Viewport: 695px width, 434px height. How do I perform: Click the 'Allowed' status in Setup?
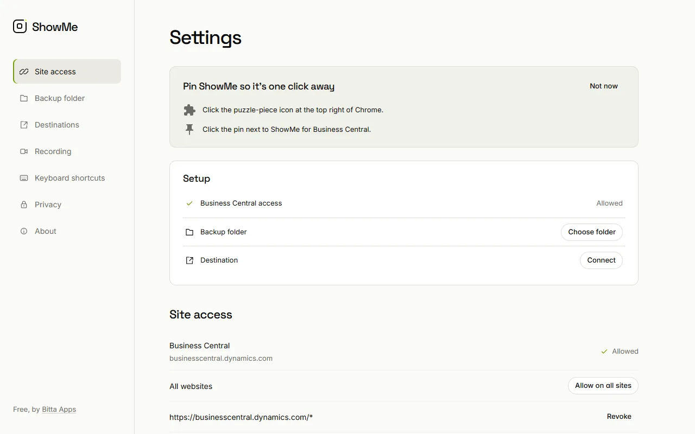(x=609, y=203)
